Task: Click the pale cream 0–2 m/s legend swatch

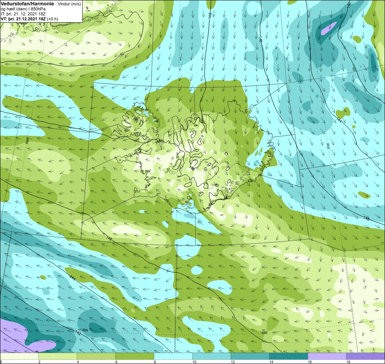Action: (19, 356)
